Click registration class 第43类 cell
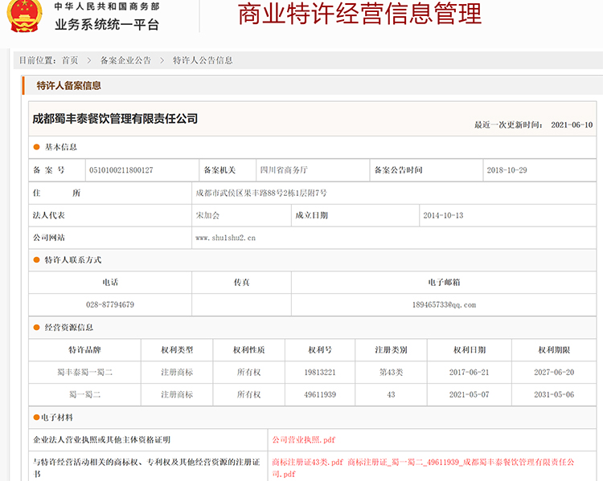The height and width of the screenshot is (481, 603). pos(391,373)
